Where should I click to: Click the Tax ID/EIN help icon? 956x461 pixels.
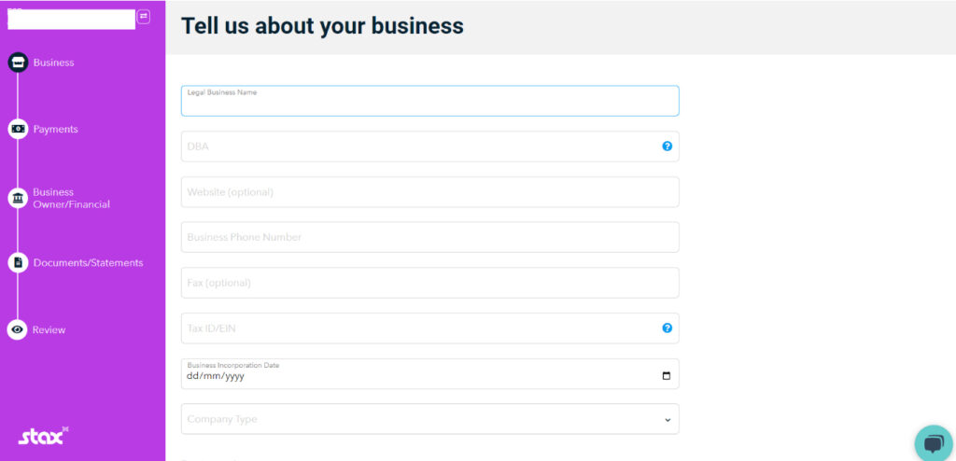pos(667,328)
